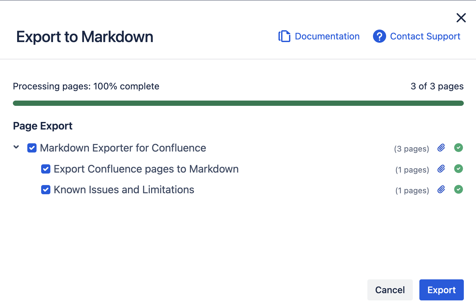This screenshot has width=476, height=305.
Task: Click the success checkmark for Markdown Exporter for Confluence
Action: coord(459,148)
